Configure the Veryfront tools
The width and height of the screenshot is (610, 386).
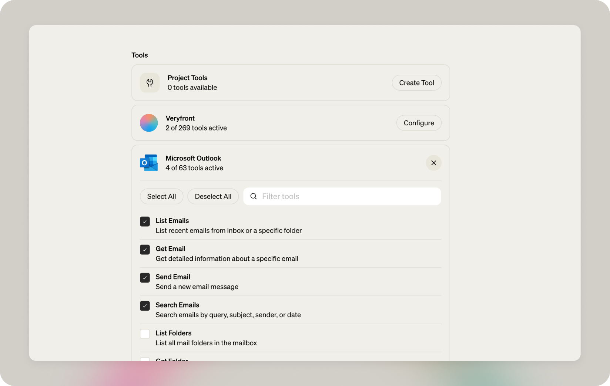(x=419, y=123)
